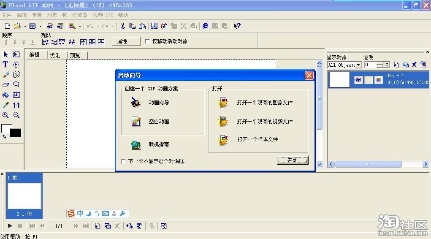
Task: Click the zoom out magnifier tool
Action: (16, 115)
